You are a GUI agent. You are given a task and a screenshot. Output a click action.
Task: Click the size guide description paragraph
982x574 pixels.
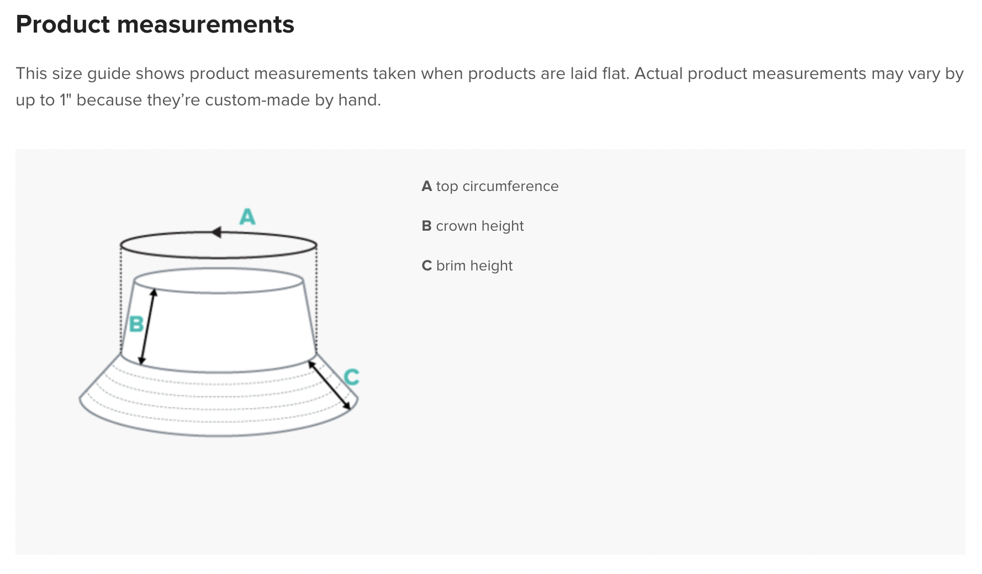point(490,87)
